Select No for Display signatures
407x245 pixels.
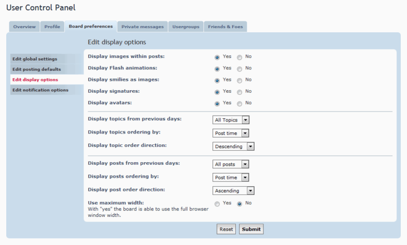pos(240,92)
